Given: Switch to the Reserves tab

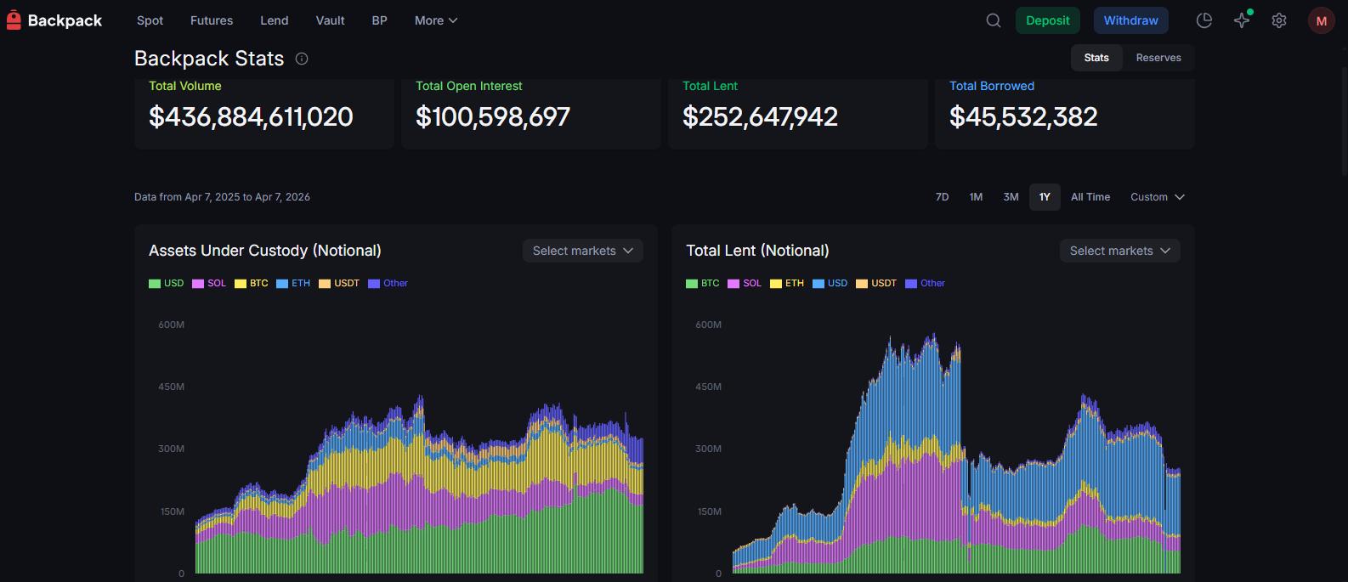Looking at the screenshot, I should [x=1158, y=58].
